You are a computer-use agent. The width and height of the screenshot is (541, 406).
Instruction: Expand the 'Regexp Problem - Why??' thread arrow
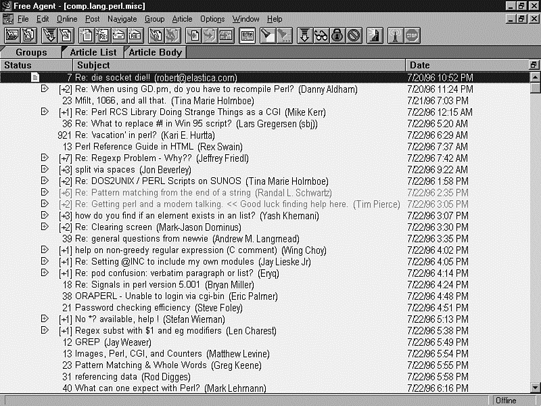tap(45, 158)
